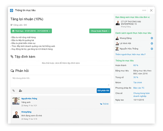Open the three-dot more options menu

[144, 11]
